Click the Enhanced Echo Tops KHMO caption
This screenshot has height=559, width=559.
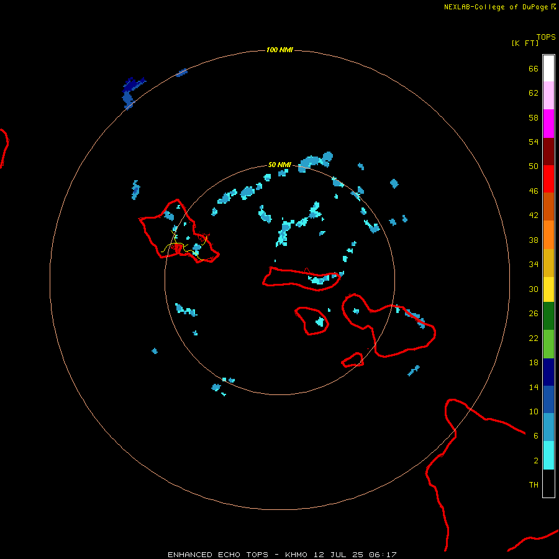pos(282,555)
